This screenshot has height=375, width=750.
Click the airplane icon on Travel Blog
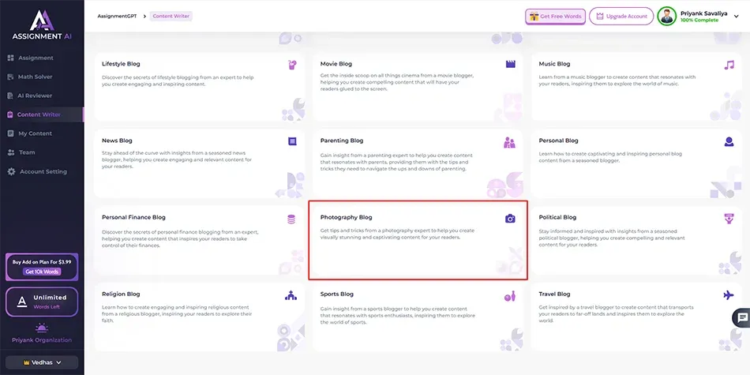729,294
